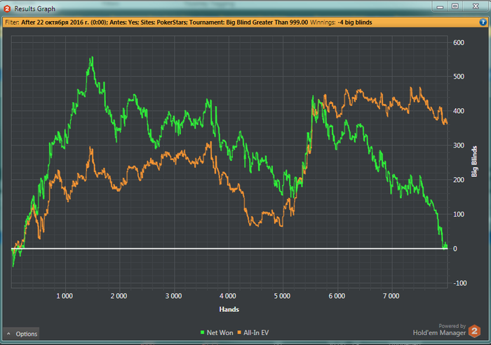
Task: Click the 600 label on Big Blinds axis
Action: [459, 43]
